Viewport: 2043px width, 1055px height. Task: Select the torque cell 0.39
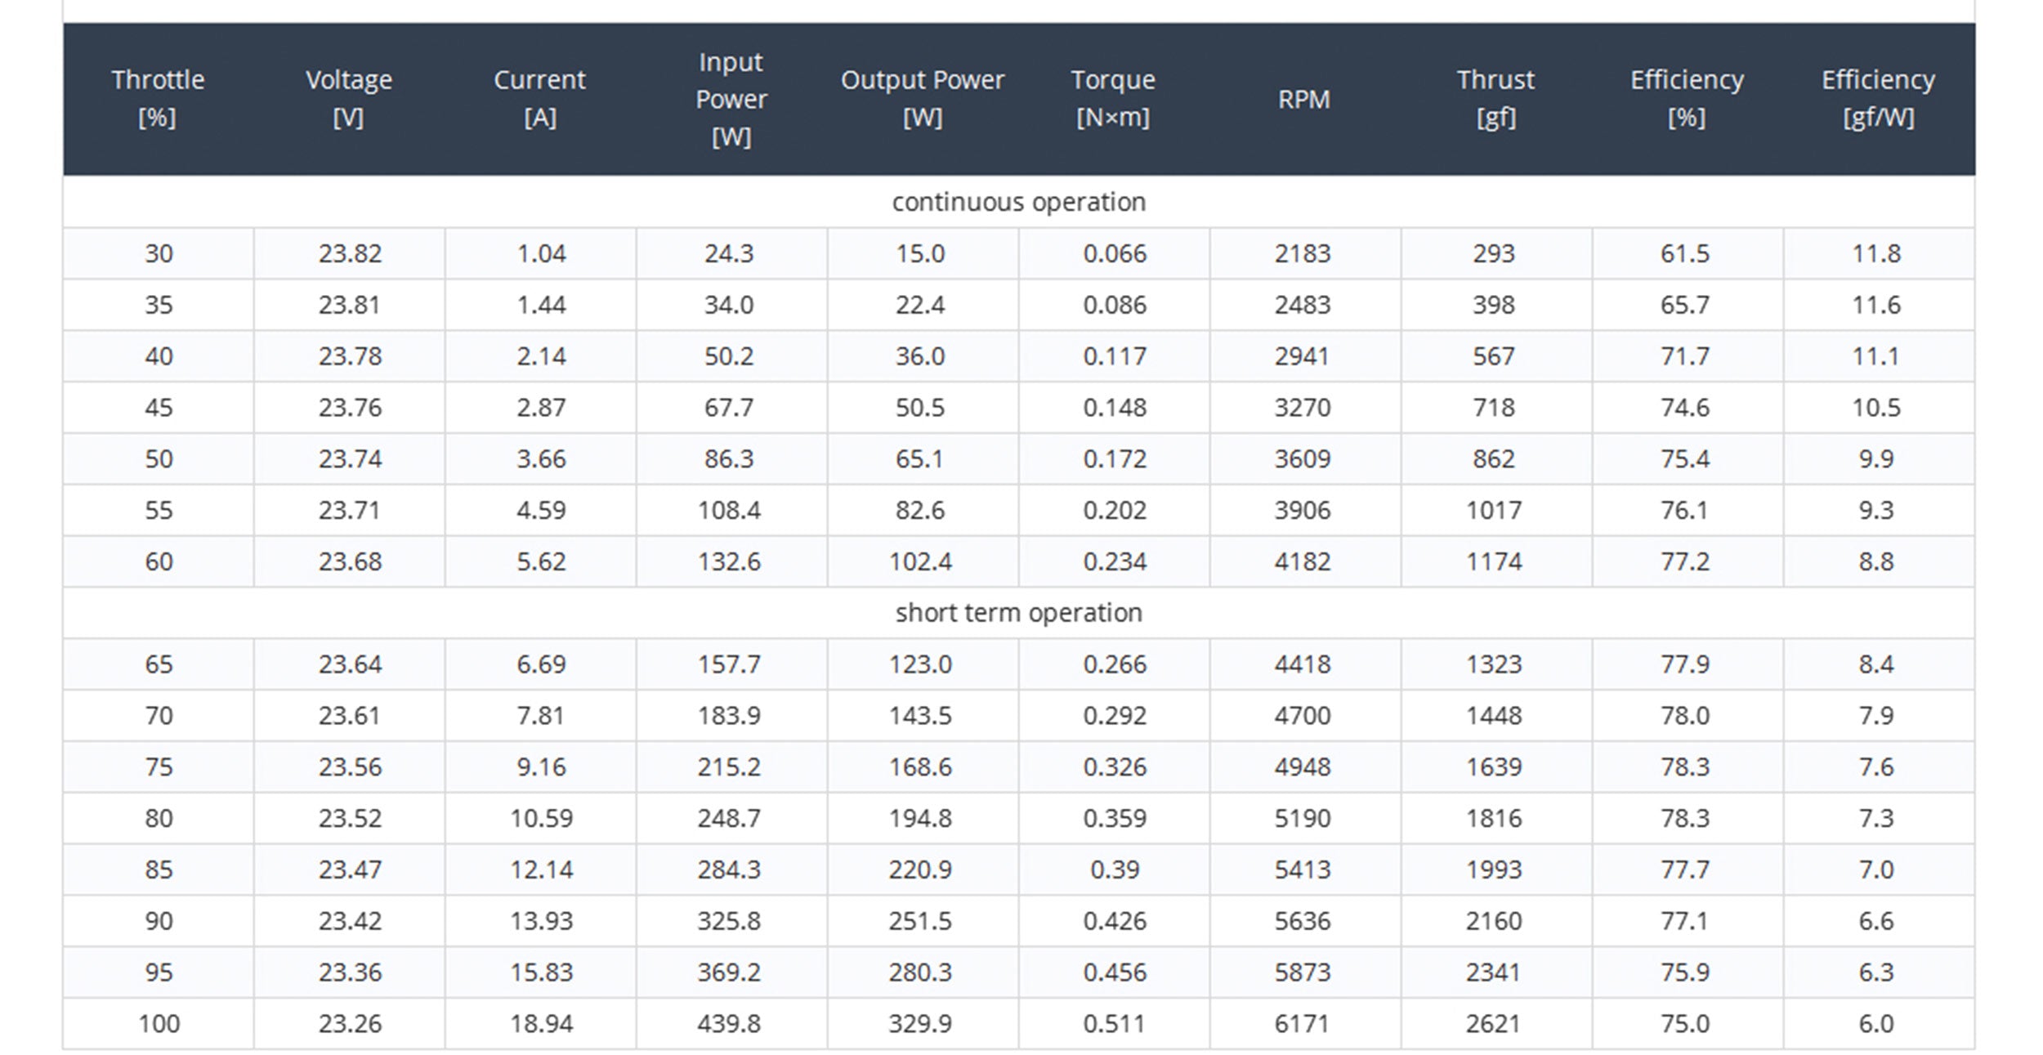click(x=1114, y=869)
